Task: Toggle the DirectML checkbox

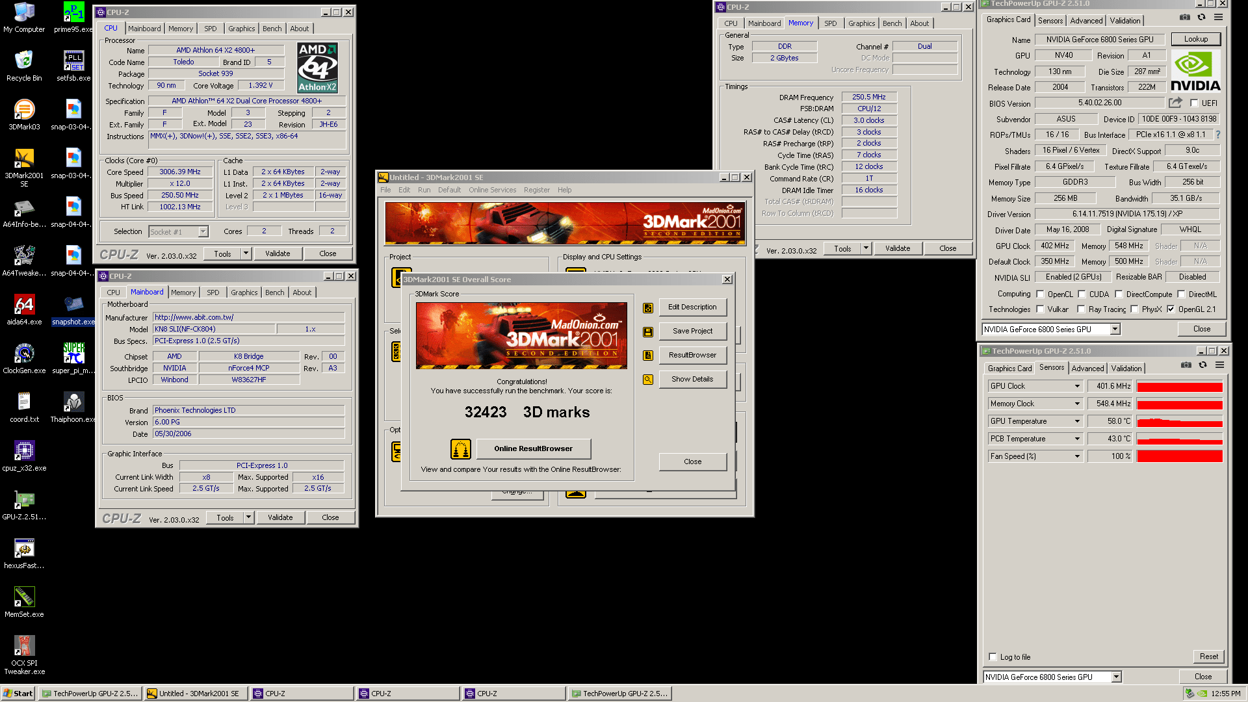Action: (1182, 294)
